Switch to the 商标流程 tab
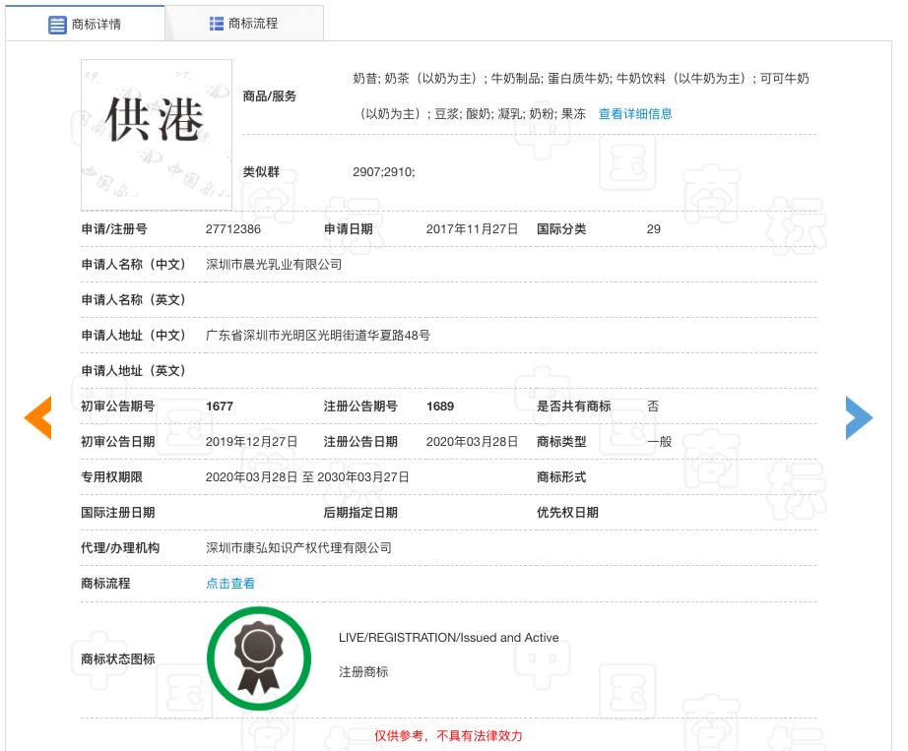Image resolution: width=908 pixels, height=751 pixels. [x=244, y=24]
